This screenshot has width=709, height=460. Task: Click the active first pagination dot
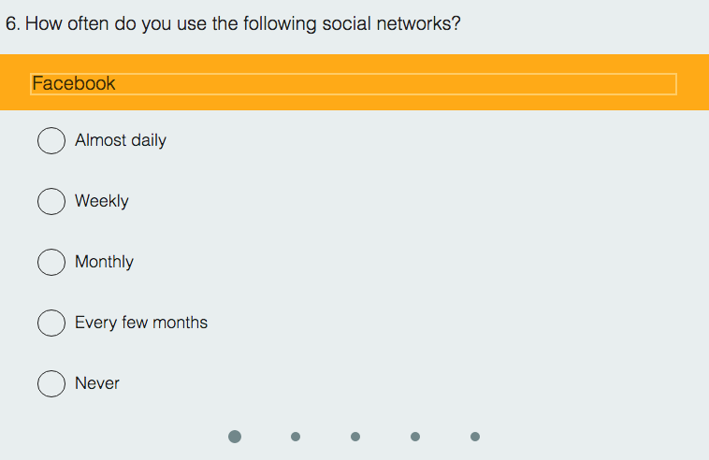point(235,437)
